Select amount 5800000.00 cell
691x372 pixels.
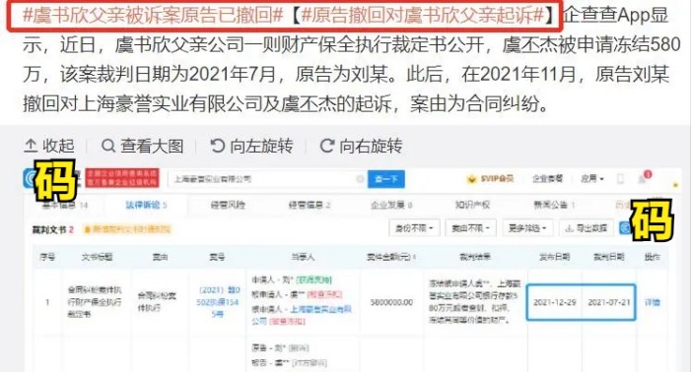[391, 302]
